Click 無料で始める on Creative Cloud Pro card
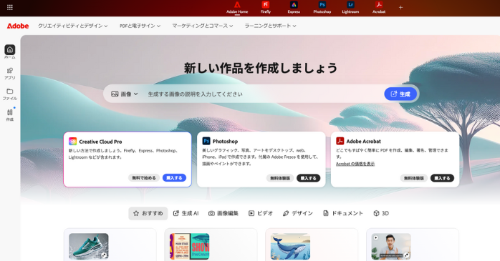Screen dimensions: 500x261 coord(144,178)
